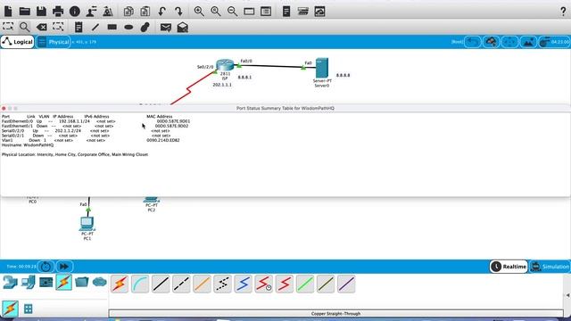Copy selection with the copy icon
Viewport: 571px width, 321px height.
coord(128,12)
